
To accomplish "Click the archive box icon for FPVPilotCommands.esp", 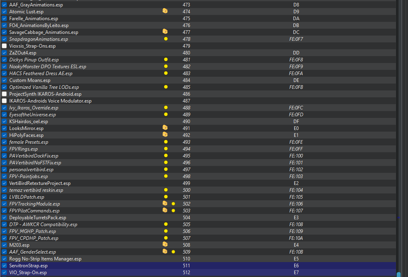I will point(165,210).
